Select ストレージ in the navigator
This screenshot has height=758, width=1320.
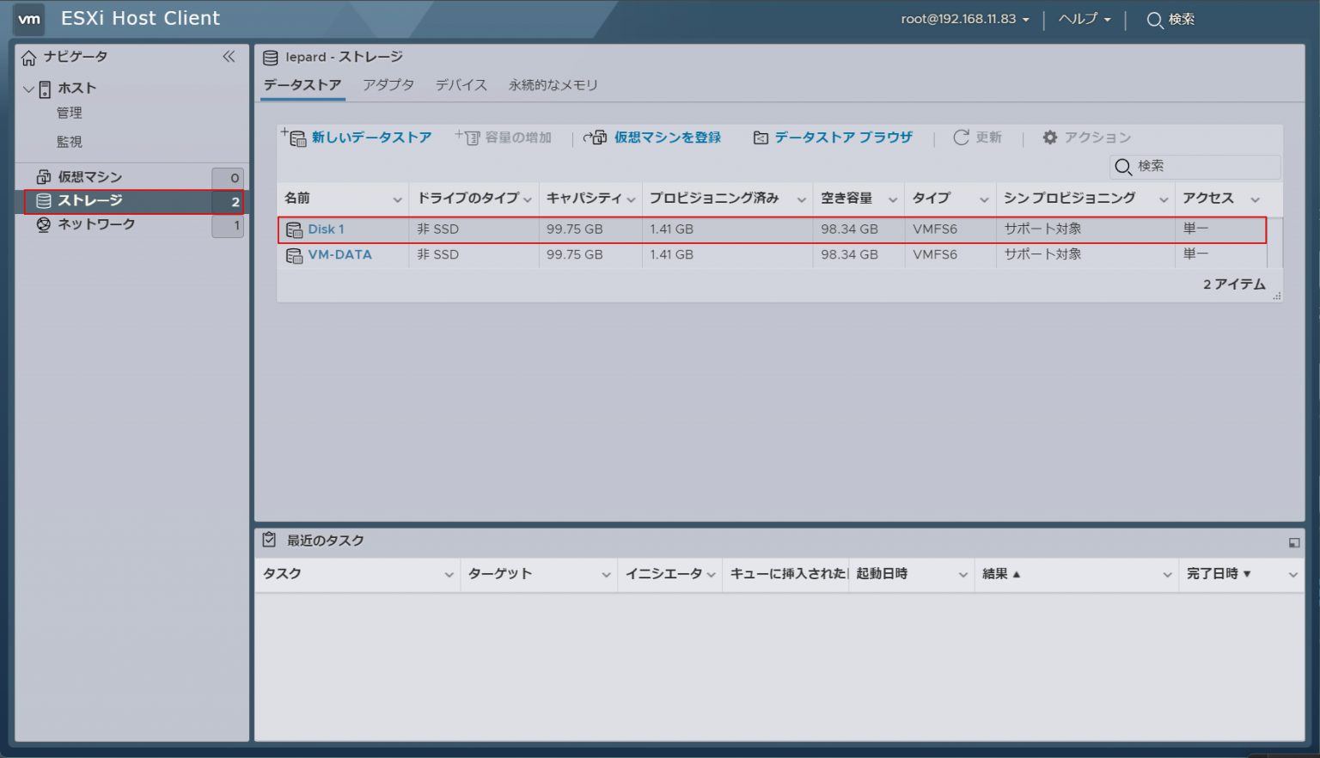click(92, 199)
